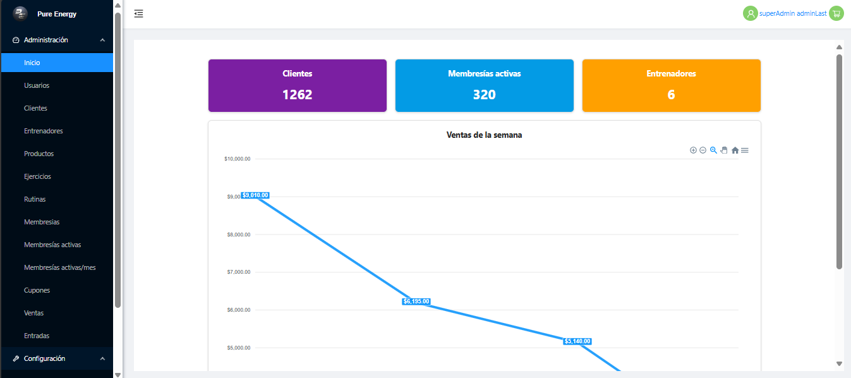Open the shopping cart icon
The image size is (851, 378).
pos(836,13)
